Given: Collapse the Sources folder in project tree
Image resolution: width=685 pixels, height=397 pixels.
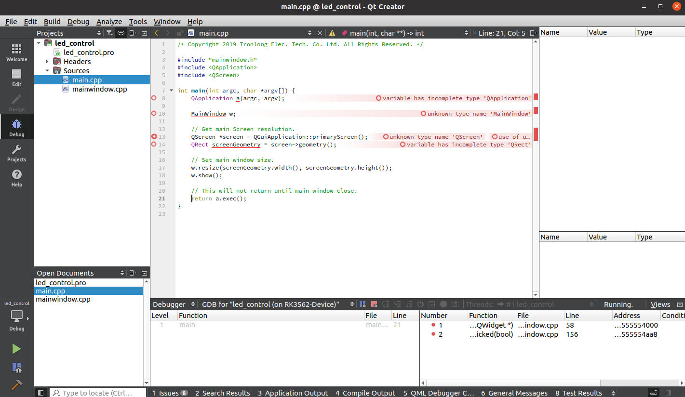Looking at the screenshot, I should click(47, 71).
